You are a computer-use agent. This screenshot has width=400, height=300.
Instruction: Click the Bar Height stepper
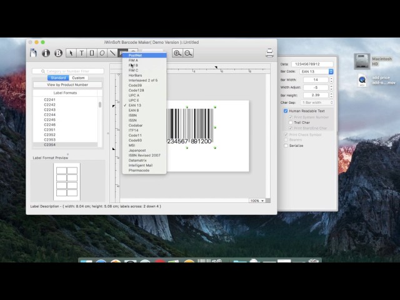331,95
